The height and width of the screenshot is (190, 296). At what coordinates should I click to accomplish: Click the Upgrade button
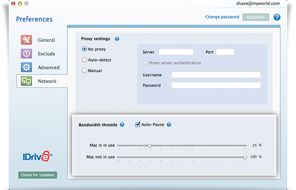[256, 17]
